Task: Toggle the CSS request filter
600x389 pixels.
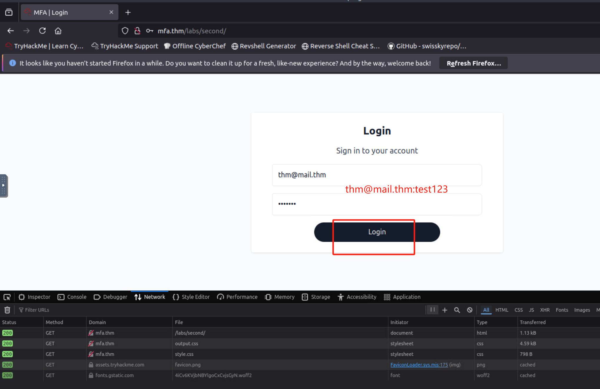Action: coord(518,310)
